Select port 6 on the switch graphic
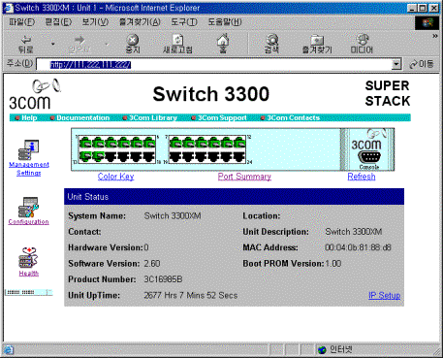This screenshot has height=358, width=443. 149,143
